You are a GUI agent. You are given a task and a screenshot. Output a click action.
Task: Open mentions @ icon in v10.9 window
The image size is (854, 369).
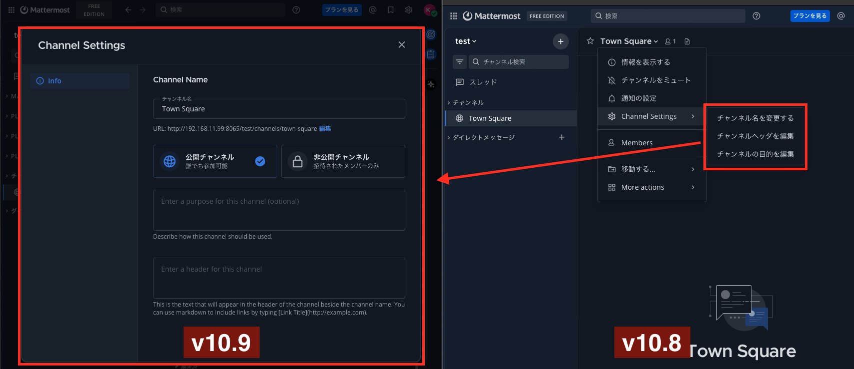373,10
